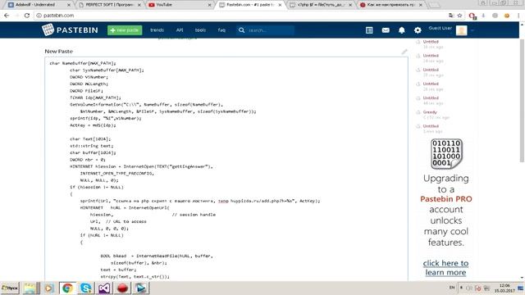Open the API menu item in Pastebin header

click(180, 30)
